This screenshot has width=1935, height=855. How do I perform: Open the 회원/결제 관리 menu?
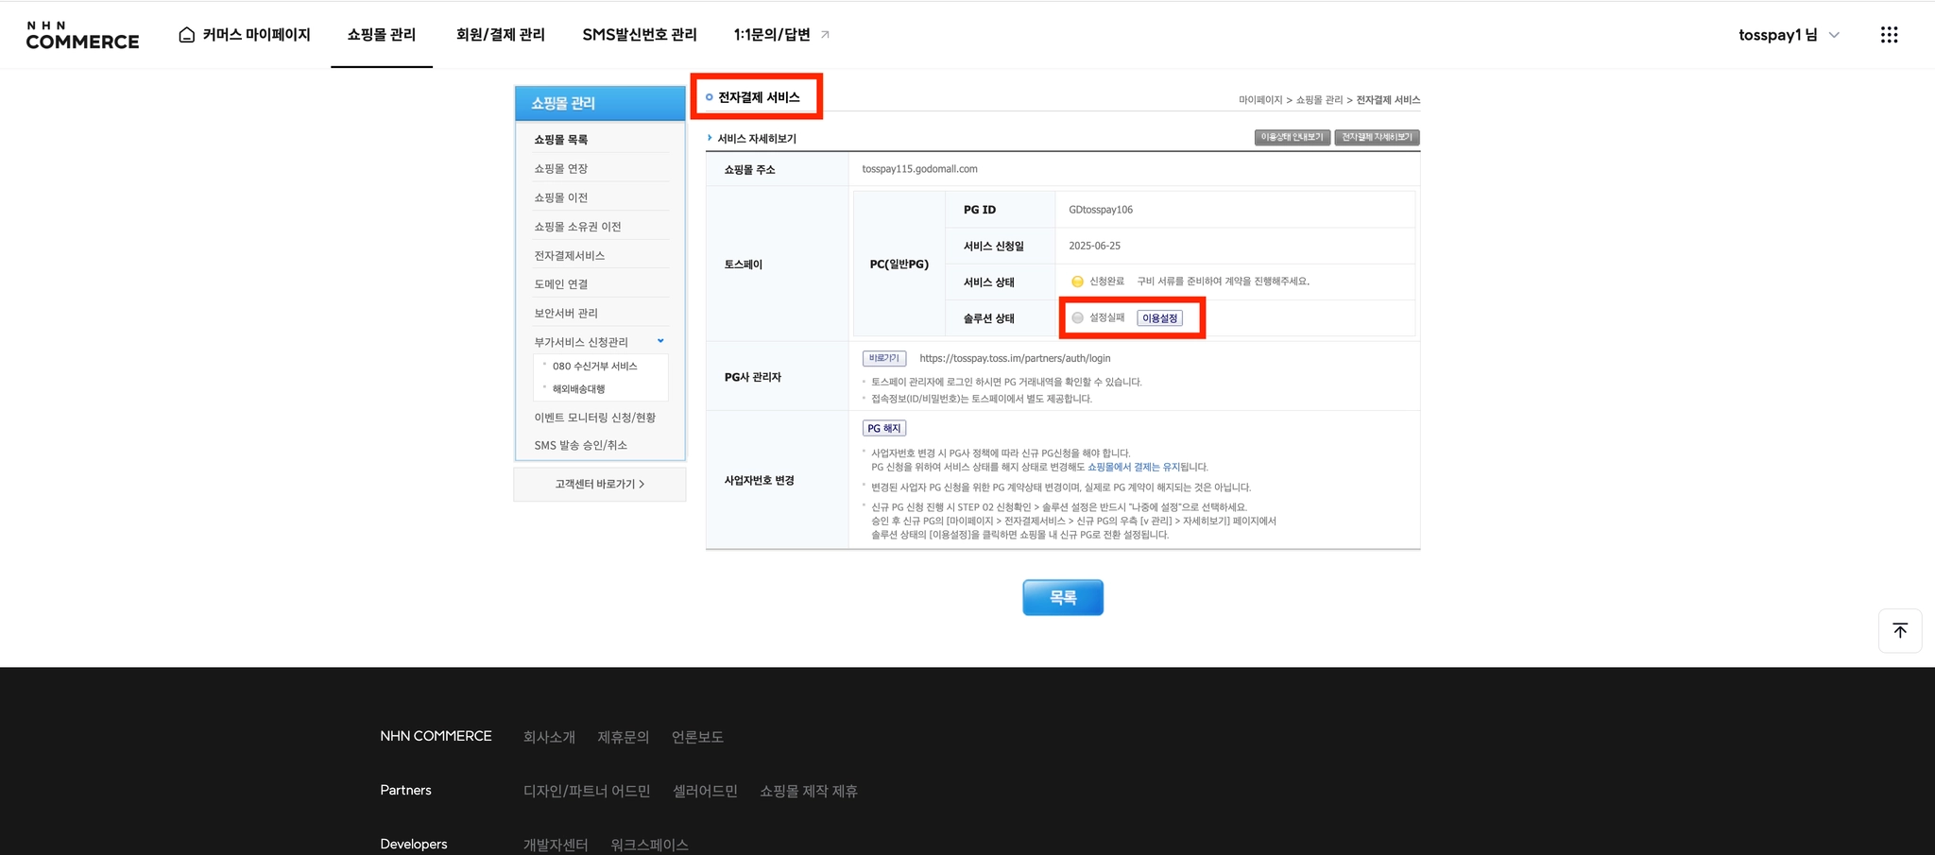501,35
